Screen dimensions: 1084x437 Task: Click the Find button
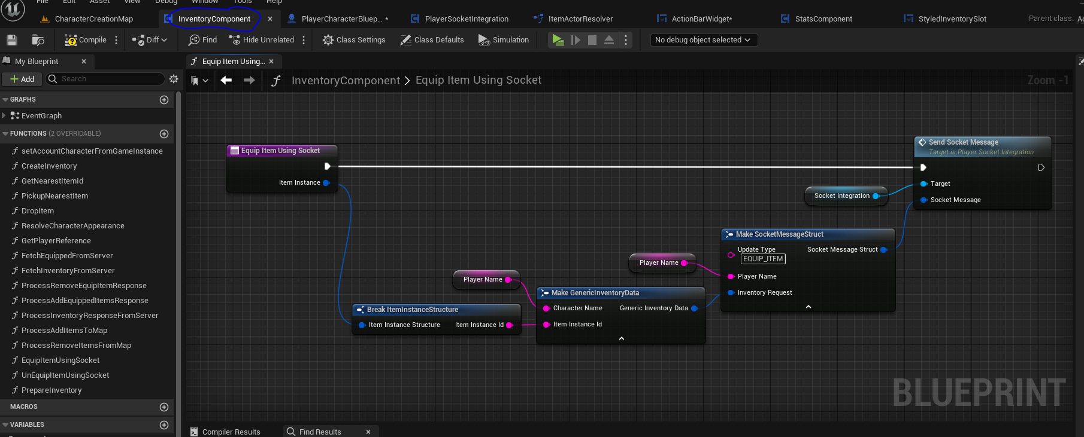(202, 40)
